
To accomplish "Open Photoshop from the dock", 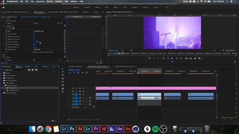I will point(72,129).
